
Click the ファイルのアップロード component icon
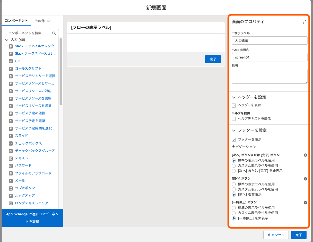tap(11, 174)
